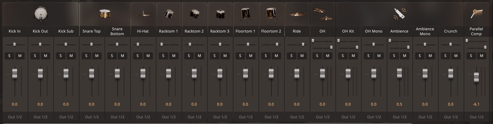
Task: Click the Floortom 2 volume fader handle
Action: click(x=271, y=74)
